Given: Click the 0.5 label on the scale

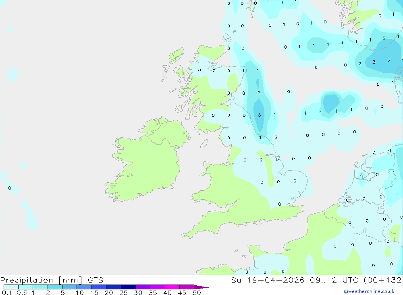Looking at the screenshot, I should 22,293.
